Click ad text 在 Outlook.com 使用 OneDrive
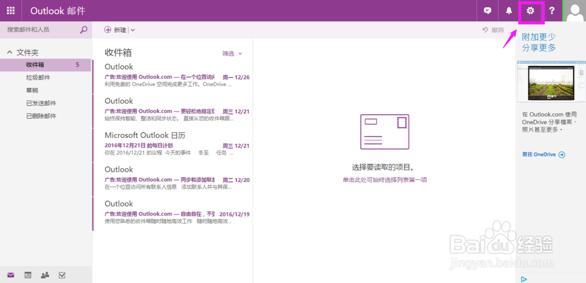 pos(550,122)
